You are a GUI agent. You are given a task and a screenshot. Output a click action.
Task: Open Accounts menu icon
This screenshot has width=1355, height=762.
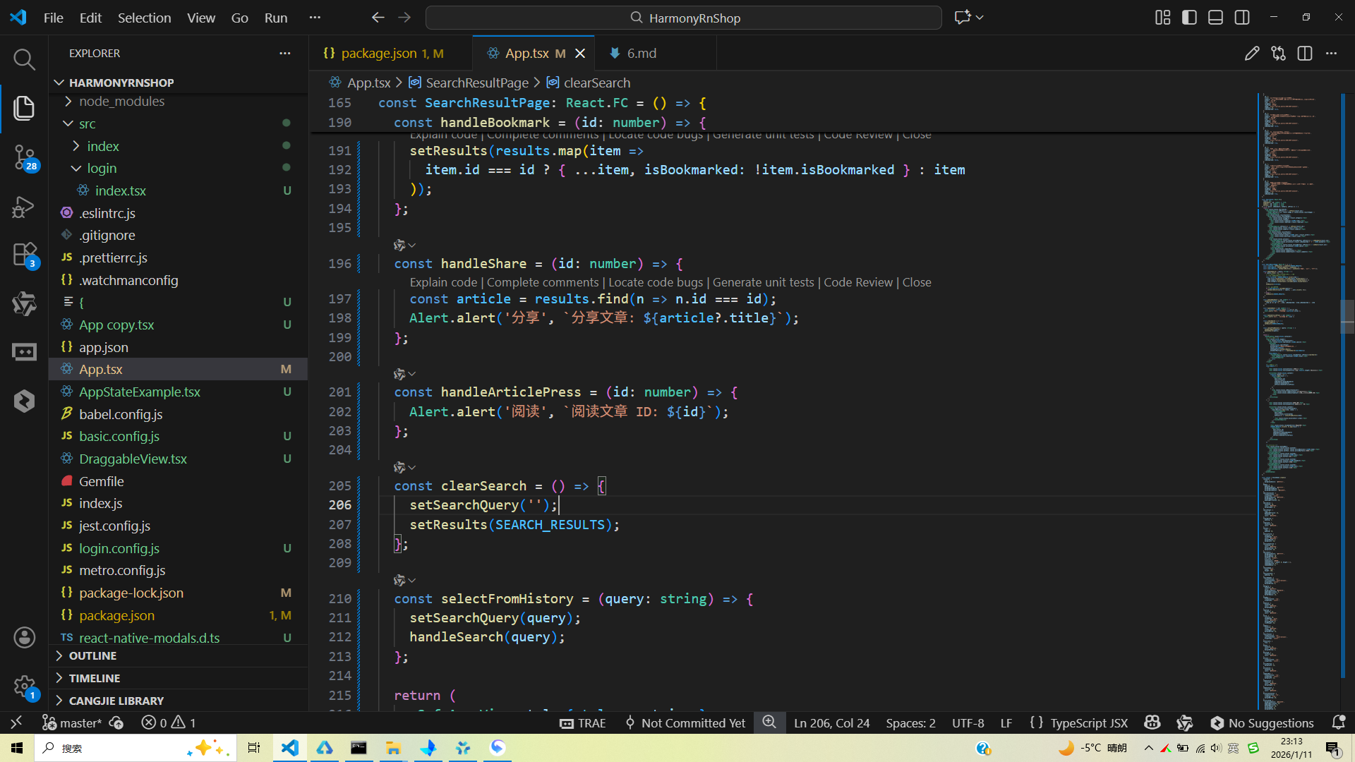[24, 637]
